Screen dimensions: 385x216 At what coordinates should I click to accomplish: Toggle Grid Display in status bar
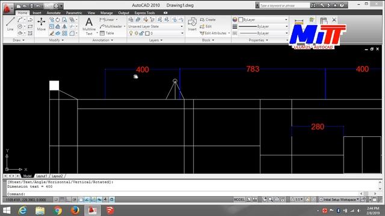62,200
